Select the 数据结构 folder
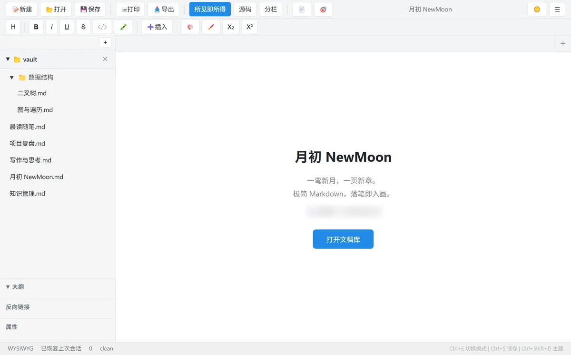 pos(41,77)
